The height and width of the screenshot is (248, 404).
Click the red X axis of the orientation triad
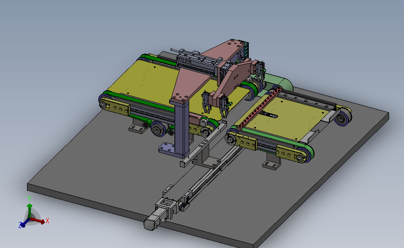point(38,221)
